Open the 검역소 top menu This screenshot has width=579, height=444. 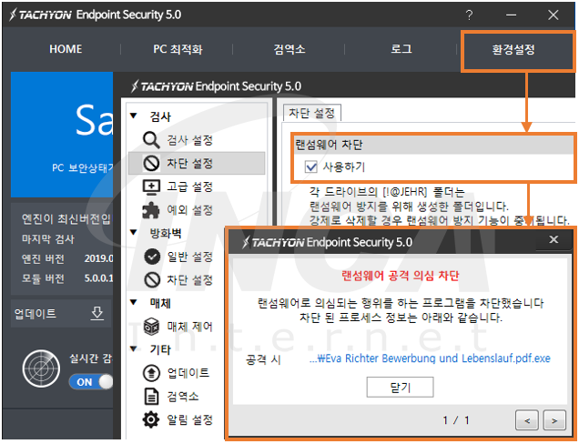click(289, 49)
